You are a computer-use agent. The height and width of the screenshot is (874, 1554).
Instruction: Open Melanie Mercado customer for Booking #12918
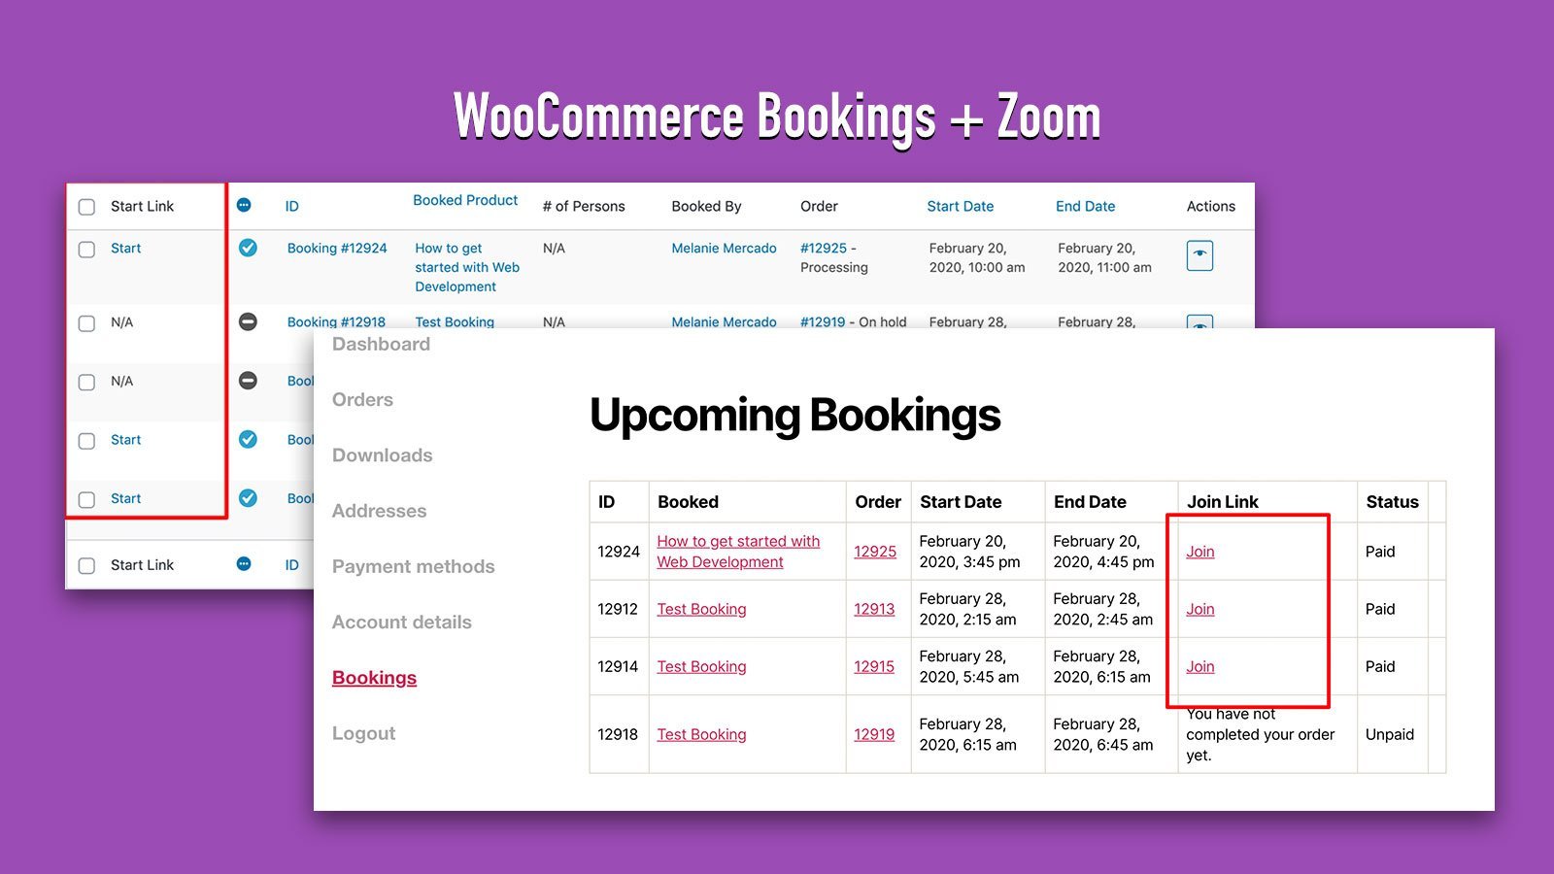[x=724, y=321]
